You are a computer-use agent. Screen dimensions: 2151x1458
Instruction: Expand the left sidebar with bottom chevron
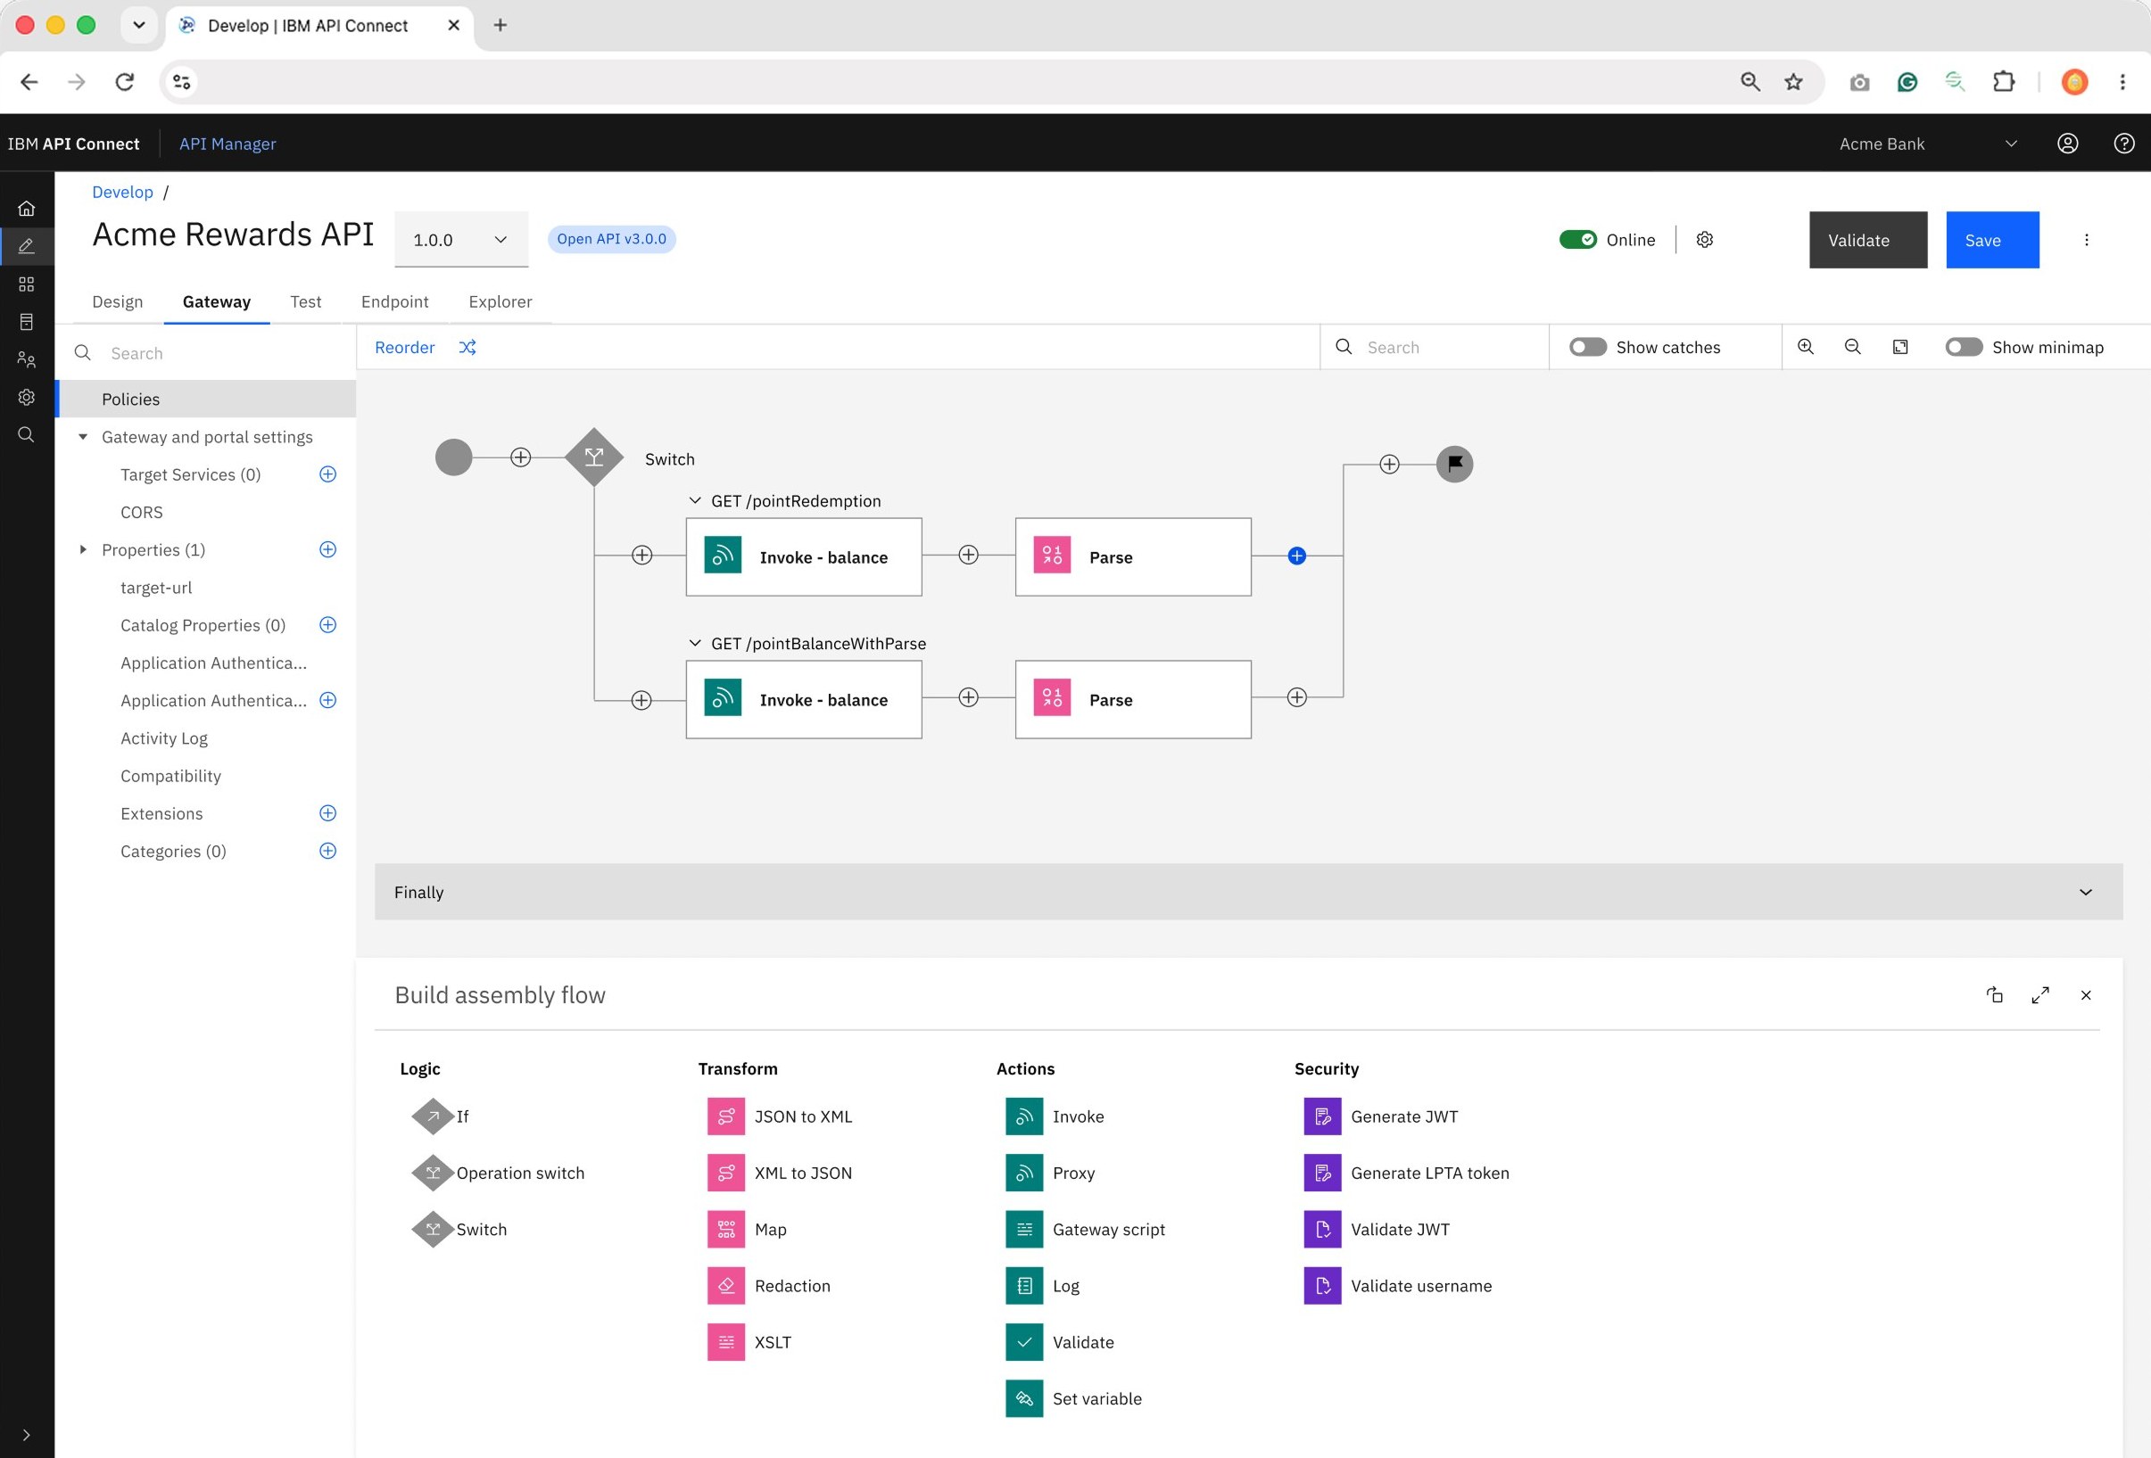26,1435
